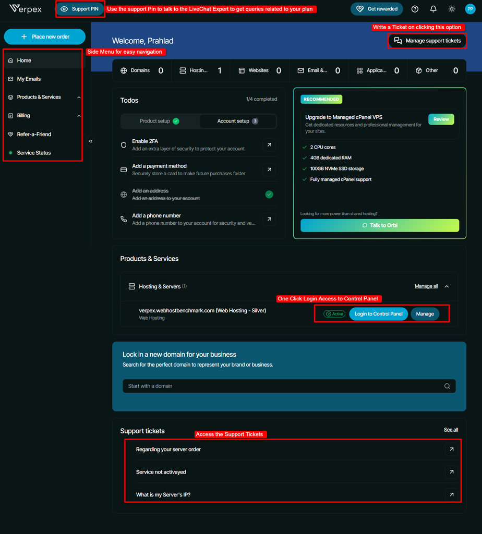Image resolution: width=482 pixels, height=534 pixels.
Task: Open notifications bell icon
Action: pyautogui.click(x=433, y=9)
